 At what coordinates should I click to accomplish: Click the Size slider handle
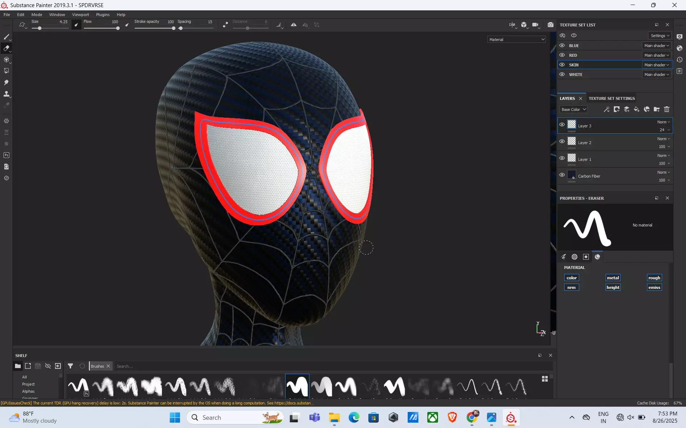[x=40, y=28]
